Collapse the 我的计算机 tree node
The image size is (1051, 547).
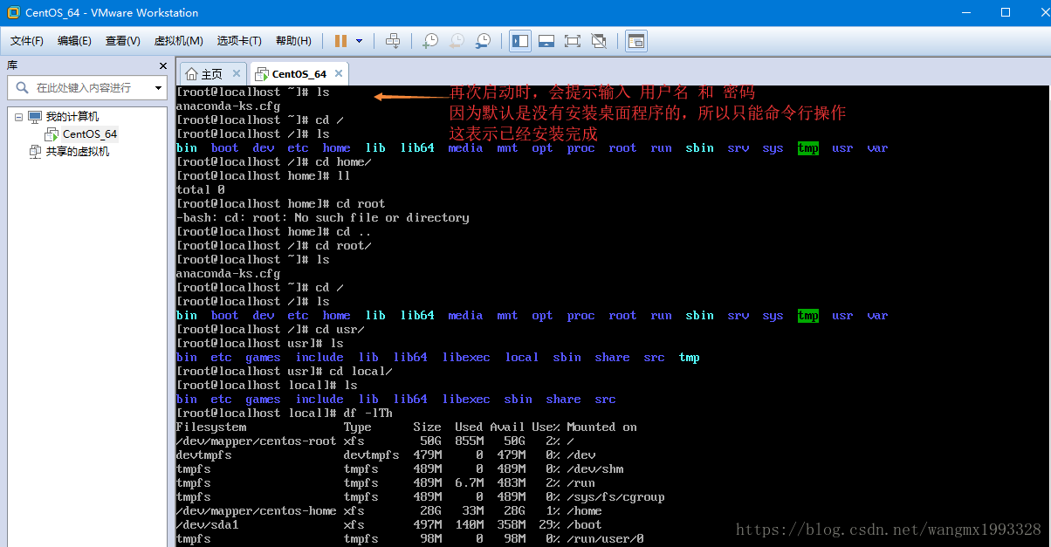point(18,117)
